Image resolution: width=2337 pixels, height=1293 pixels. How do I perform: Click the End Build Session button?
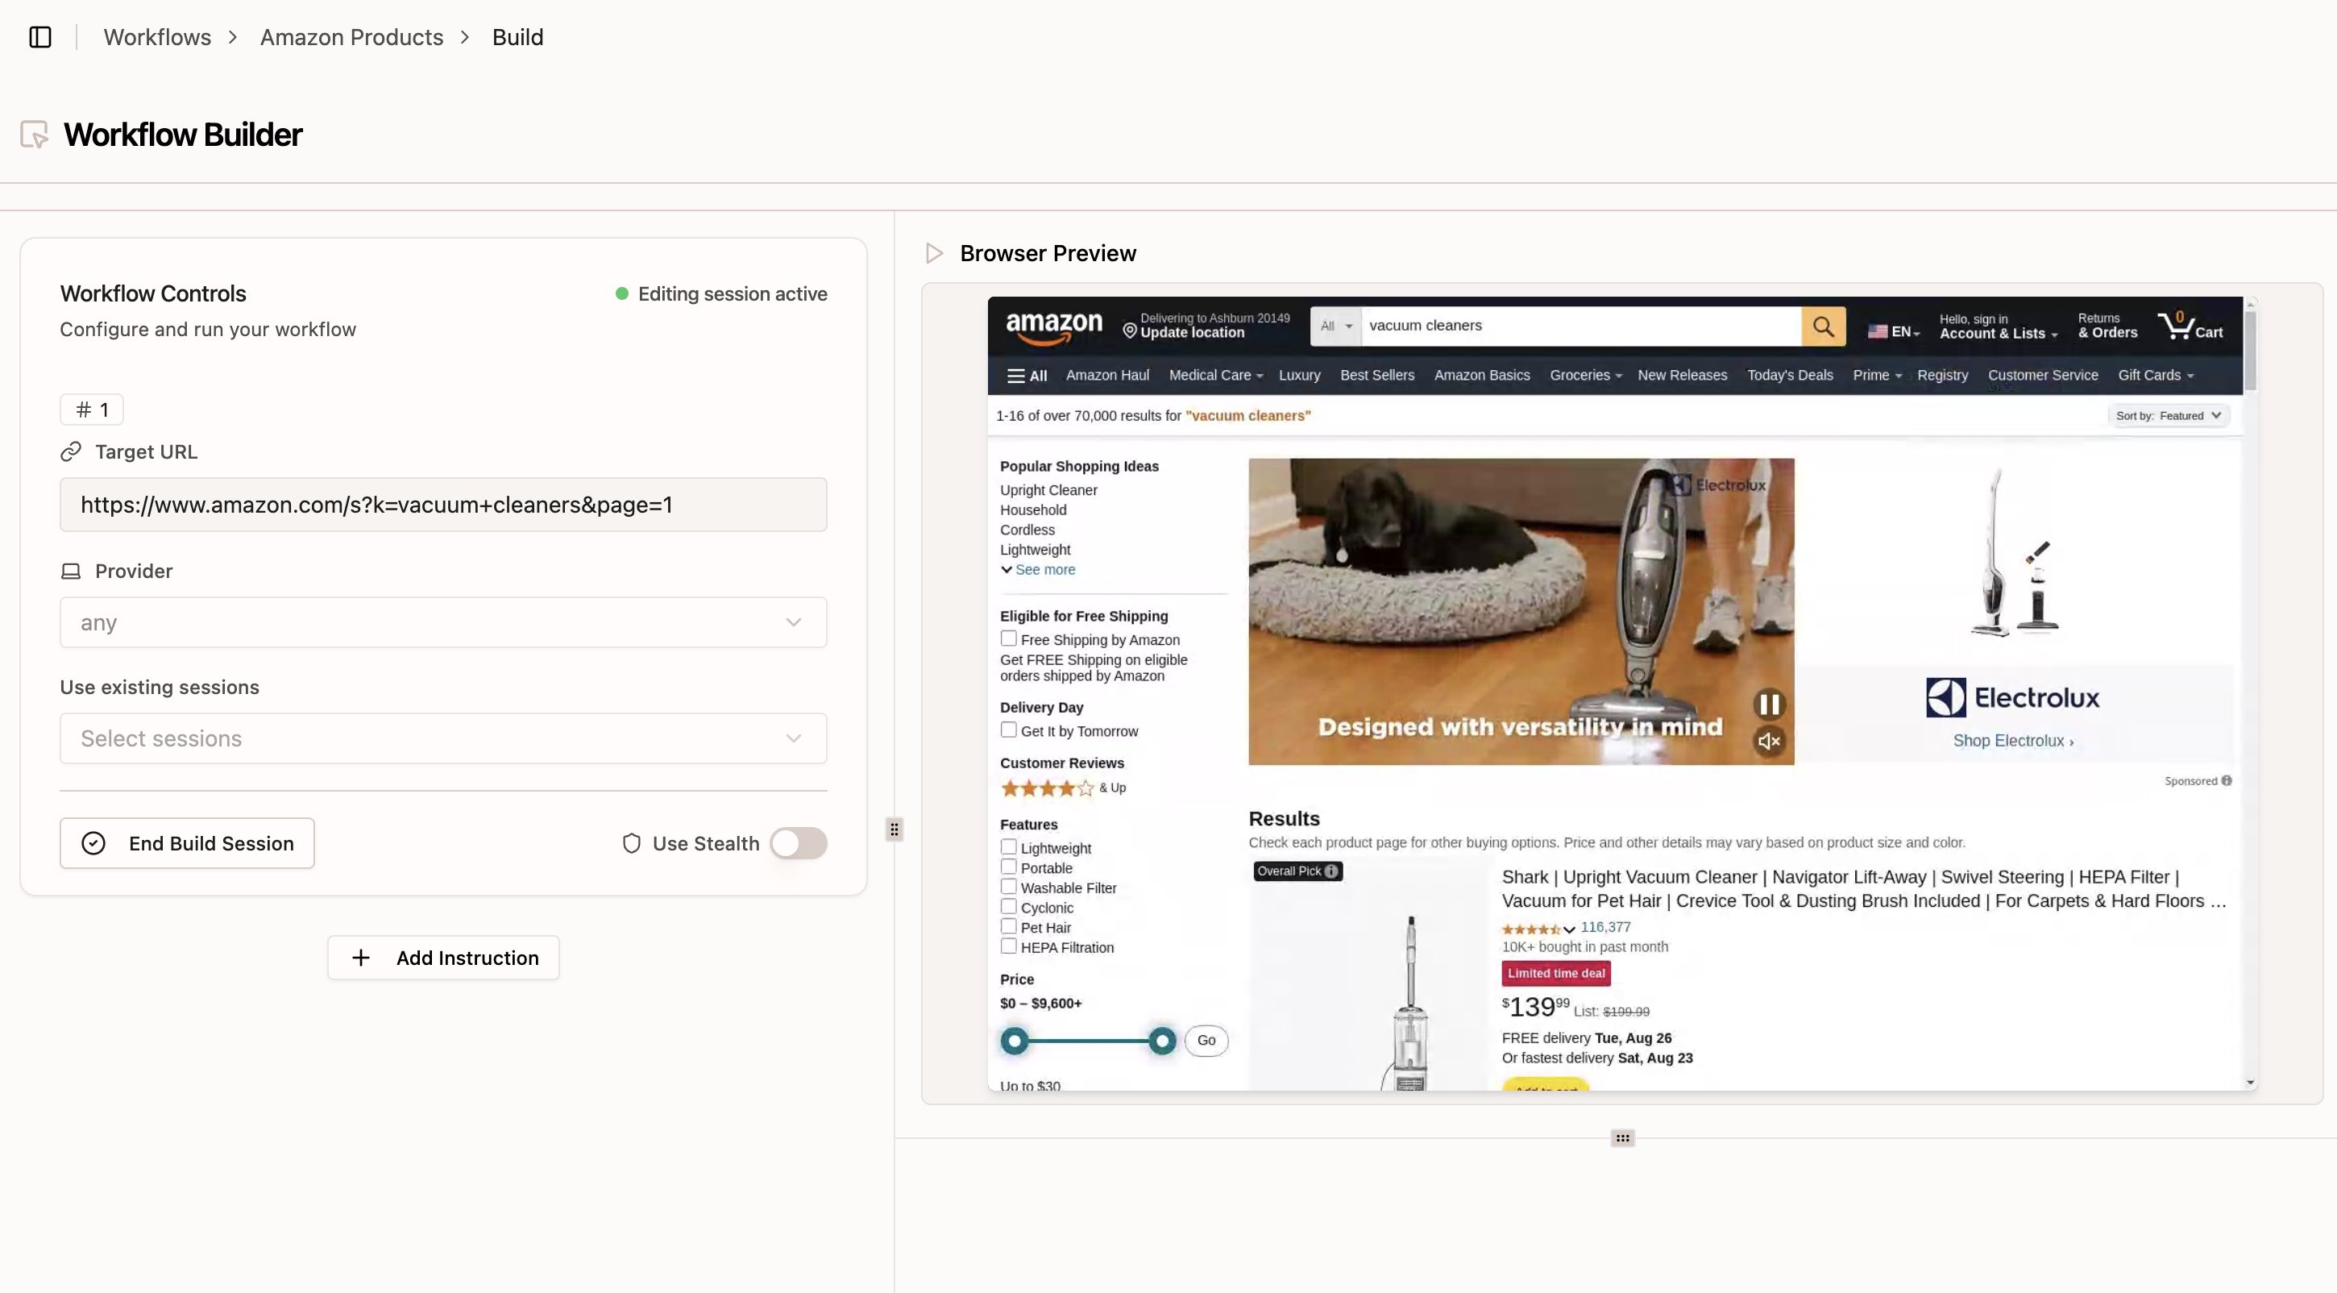(187, 844)
